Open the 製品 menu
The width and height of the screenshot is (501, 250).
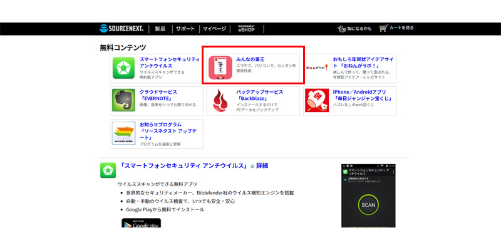(x=160, y=29)
